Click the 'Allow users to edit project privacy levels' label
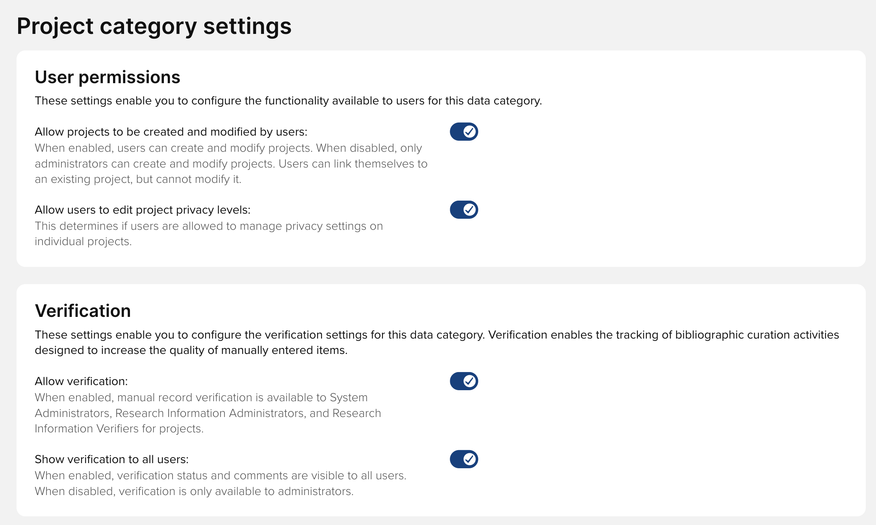This screenshot has height=525, width=876. 142,210
